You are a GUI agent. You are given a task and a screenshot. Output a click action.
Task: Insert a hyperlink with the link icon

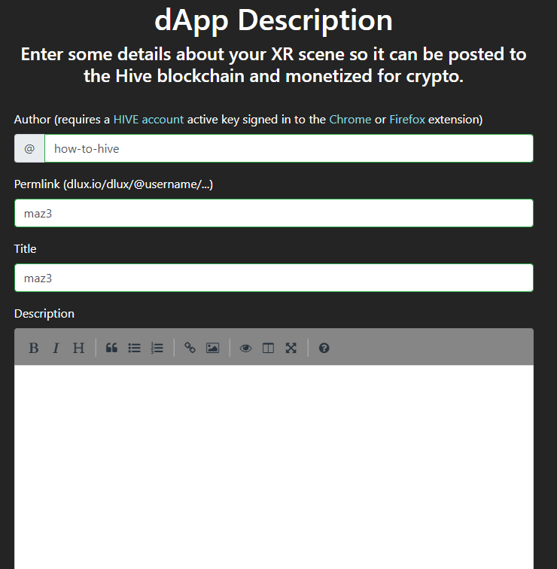coord(190,348)
